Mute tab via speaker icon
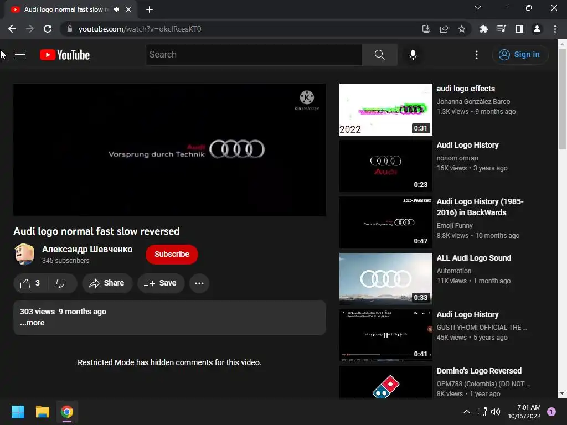 [x=116, y=9]
